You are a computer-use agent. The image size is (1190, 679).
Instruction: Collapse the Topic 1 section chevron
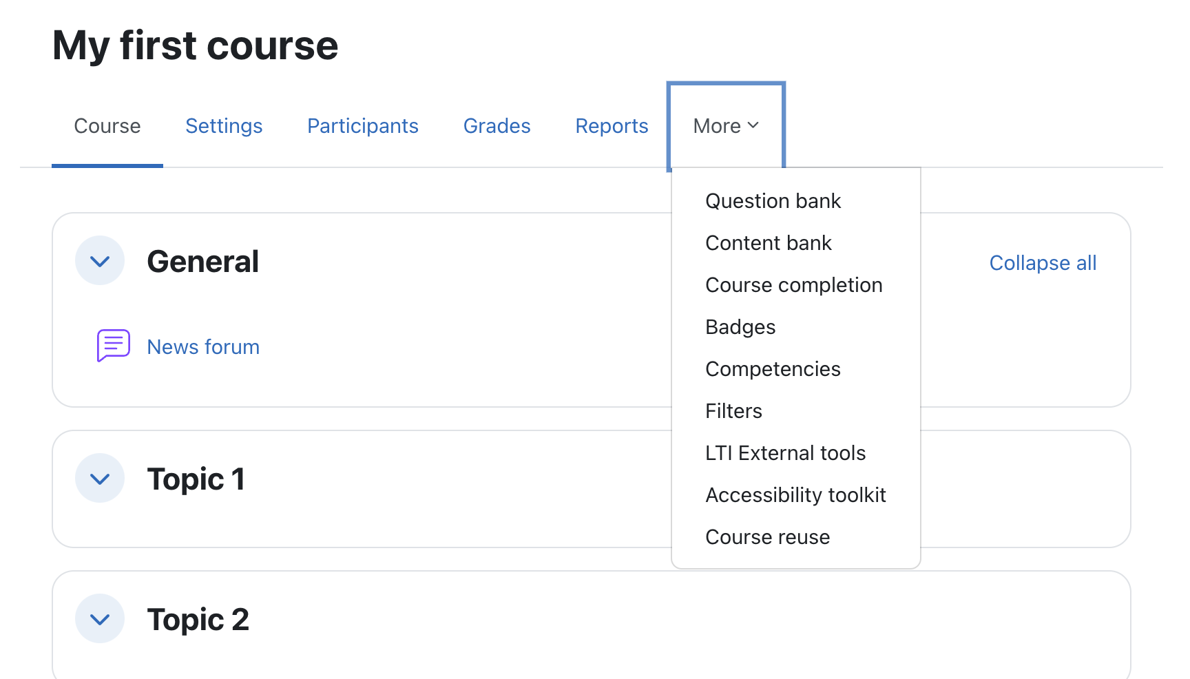[x=100, y=479]
